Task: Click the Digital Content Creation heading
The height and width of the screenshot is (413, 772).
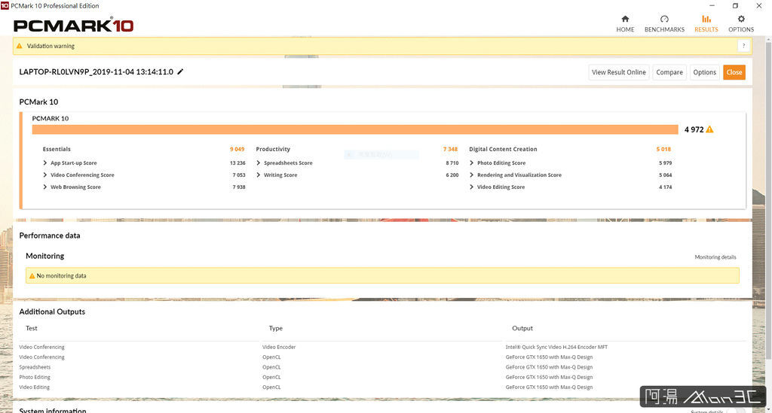Action: [x=503, y=149]
